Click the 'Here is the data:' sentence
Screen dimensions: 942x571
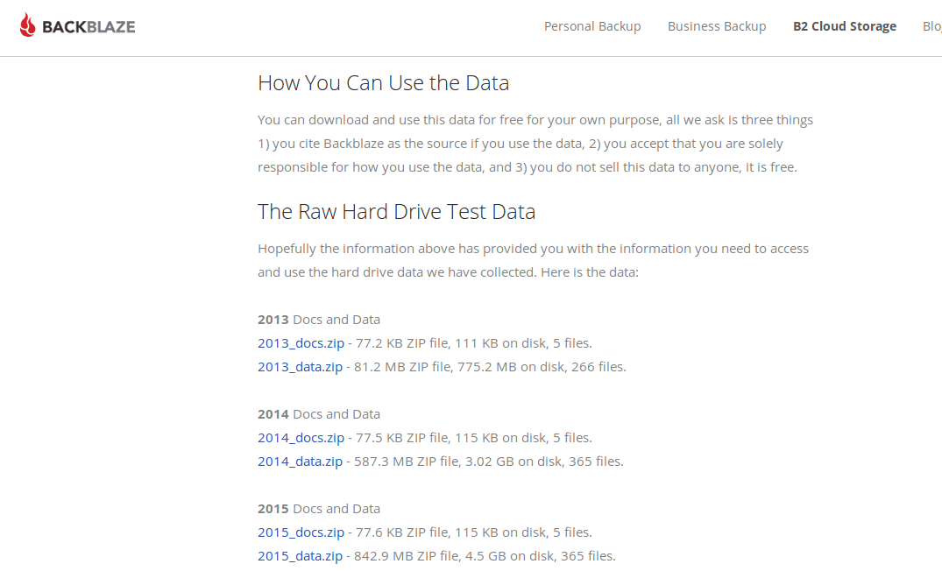click(590, 272)
